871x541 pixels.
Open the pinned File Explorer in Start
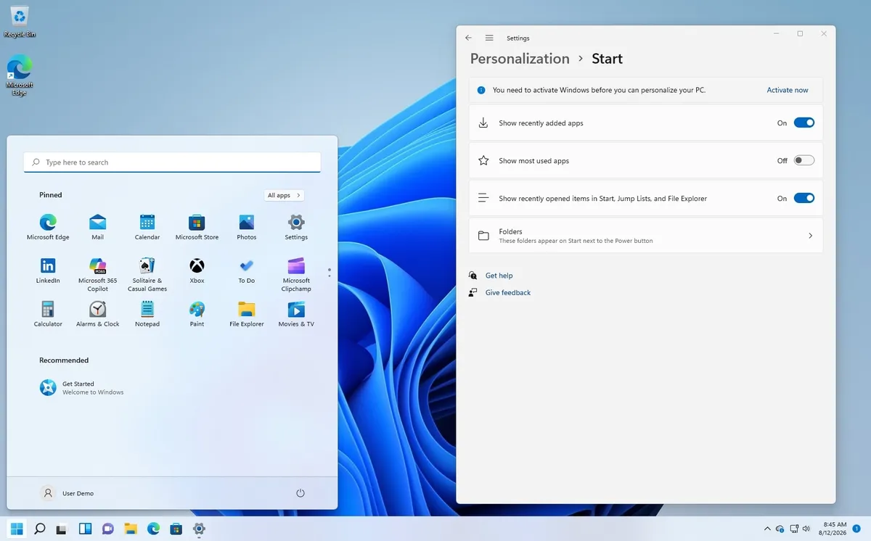[247, 314]
